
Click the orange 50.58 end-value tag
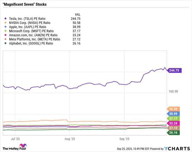[x=173, y=109]
